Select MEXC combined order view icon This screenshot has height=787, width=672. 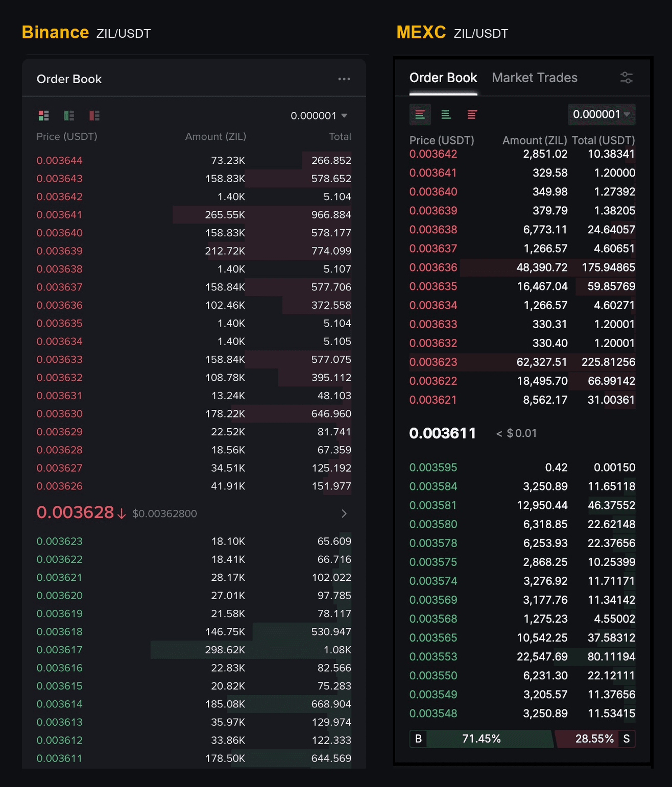[420, 114]
